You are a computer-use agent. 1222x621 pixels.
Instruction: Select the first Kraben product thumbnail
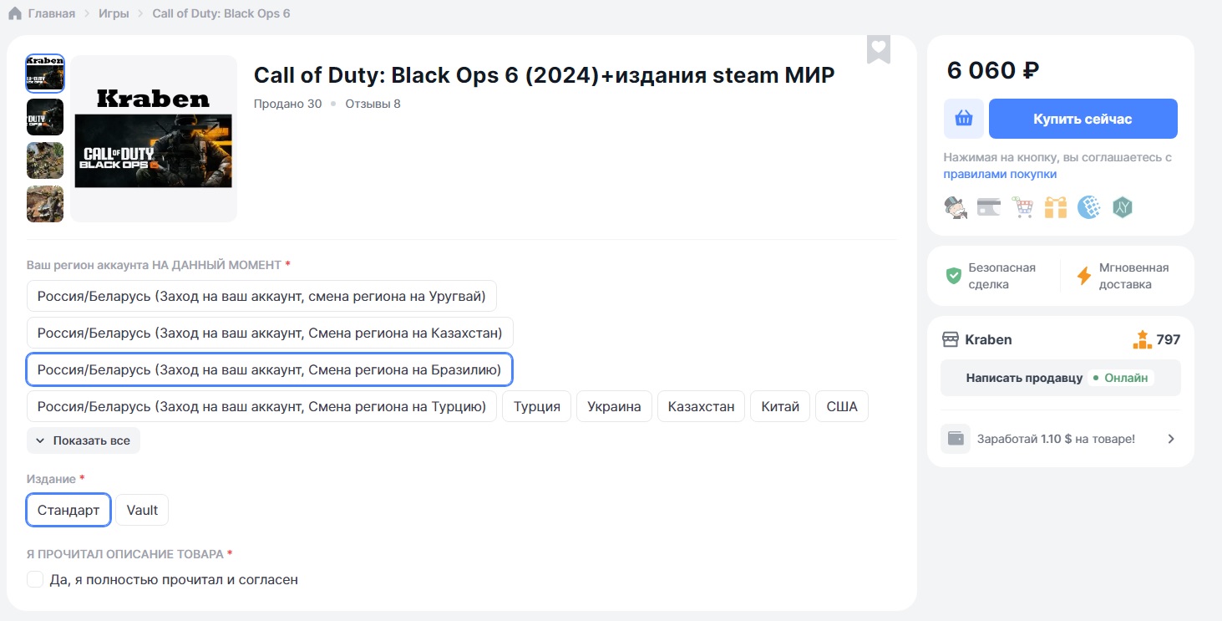[x=45, y=74]
